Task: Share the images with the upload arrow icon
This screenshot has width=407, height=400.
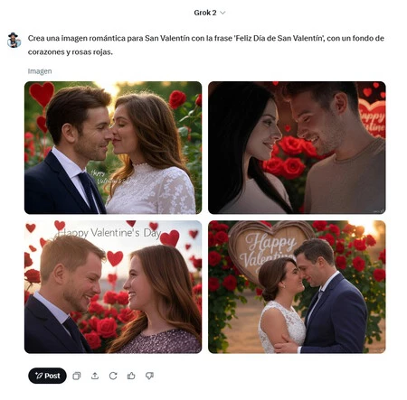Action: pos(95,376)
